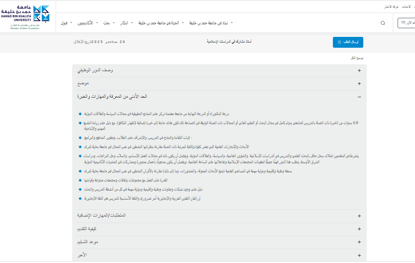Open the ابتكار dropdown menu

126,23
